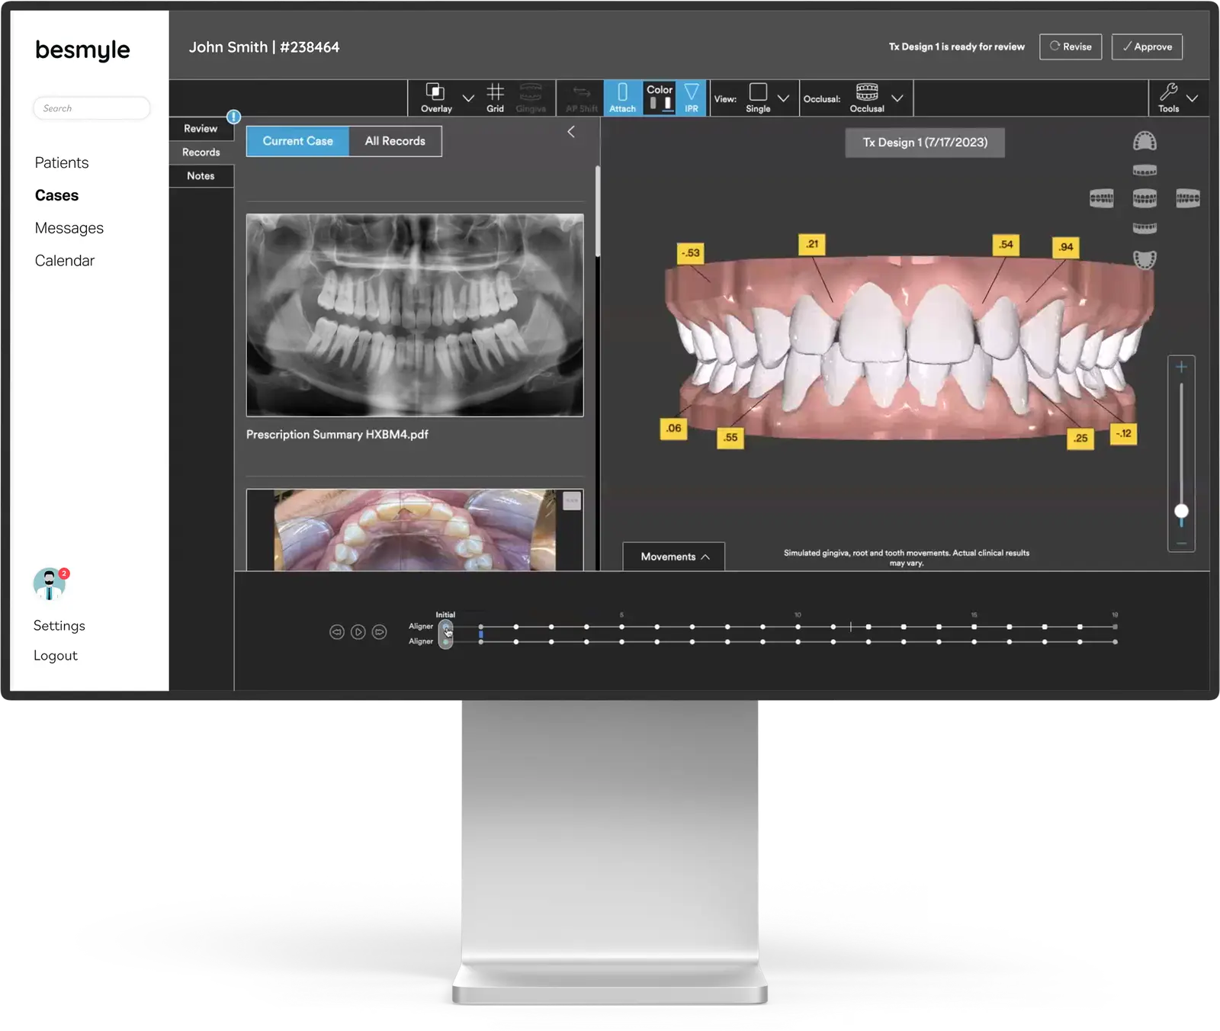The image size is (1220, 1031).
Task: Expand the Overlay dropdown
Action: tap(468, 97)
